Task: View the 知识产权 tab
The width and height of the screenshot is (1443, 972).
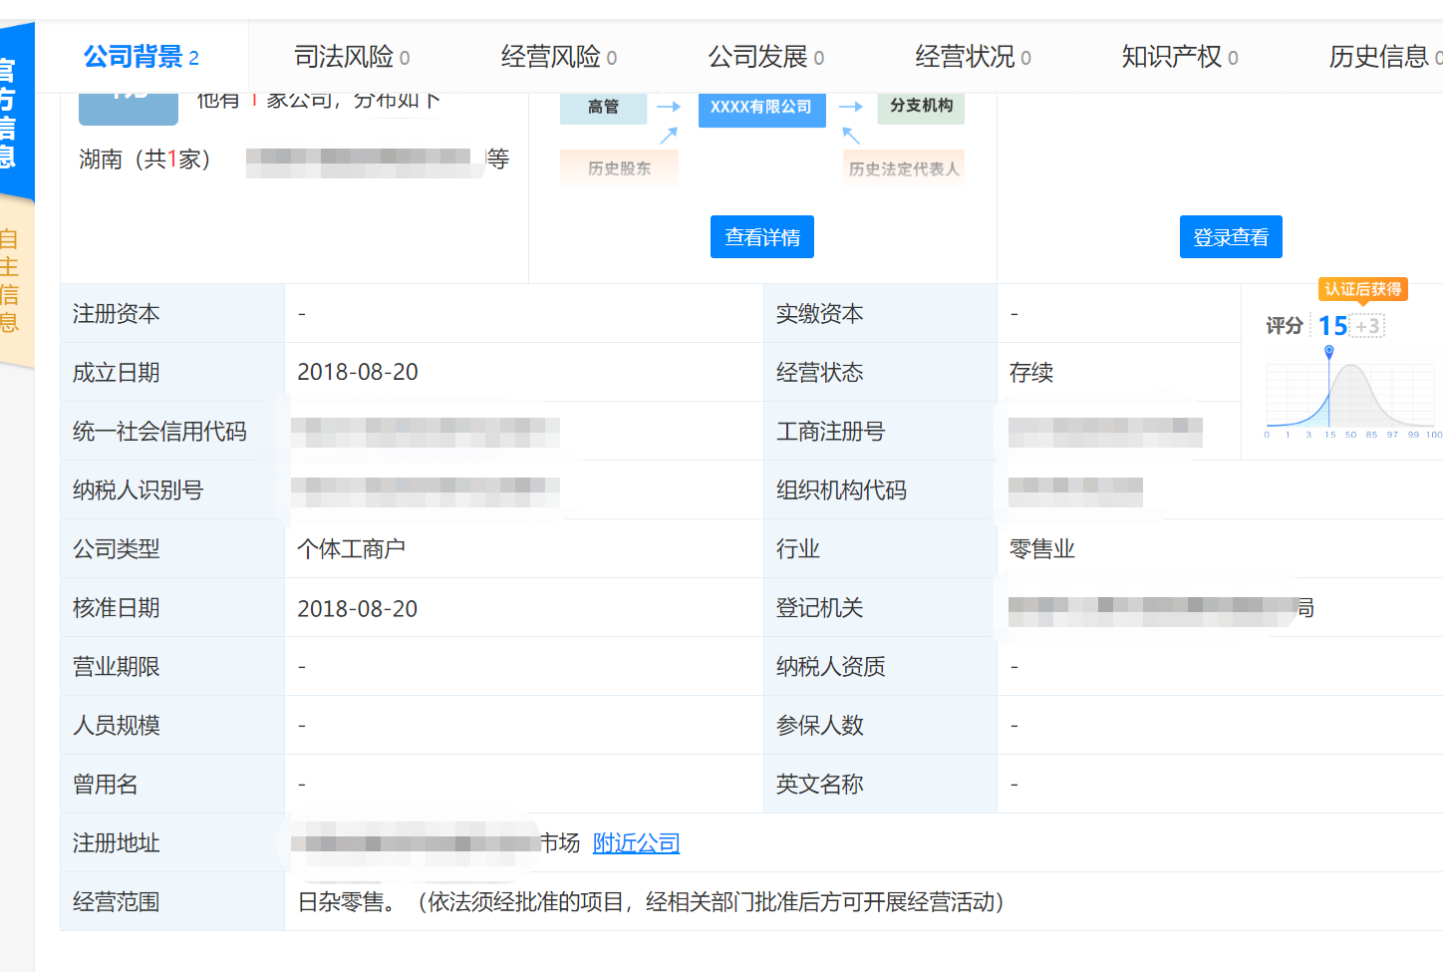Action: 1180,57
